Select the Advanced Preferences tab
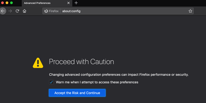206x103 pixels. pos(47,3)
